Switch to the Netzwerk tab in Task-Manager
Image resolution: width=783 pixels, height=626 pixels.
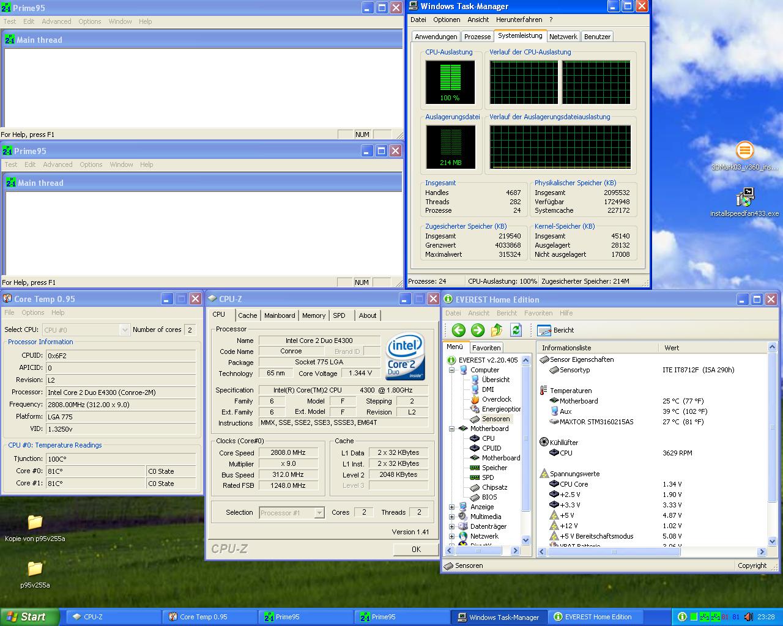[x=563, y=37]
